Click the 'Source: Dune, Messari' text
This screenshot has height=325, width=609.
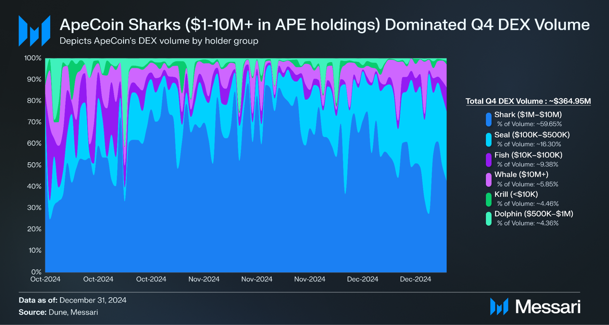tap(58, 312)
